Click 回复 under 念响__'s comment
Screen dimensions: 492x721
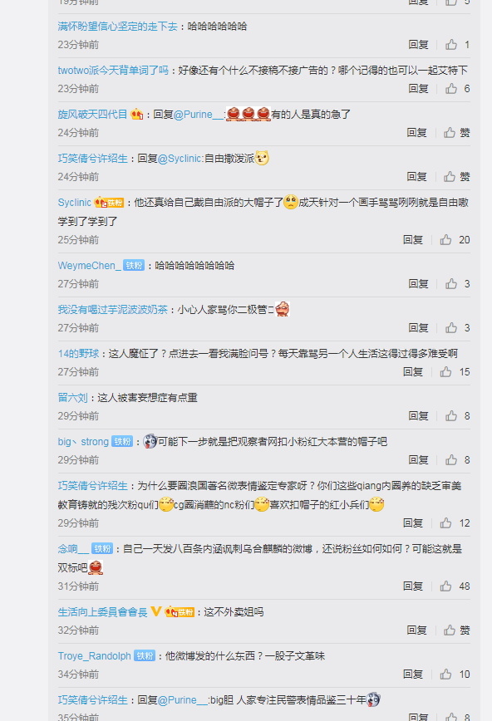point(413,586)
